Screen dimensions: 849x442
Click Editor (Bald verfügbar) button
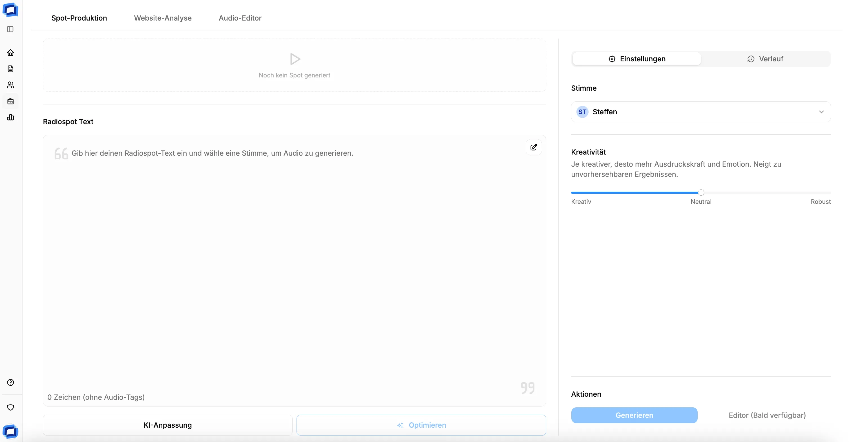767,415
